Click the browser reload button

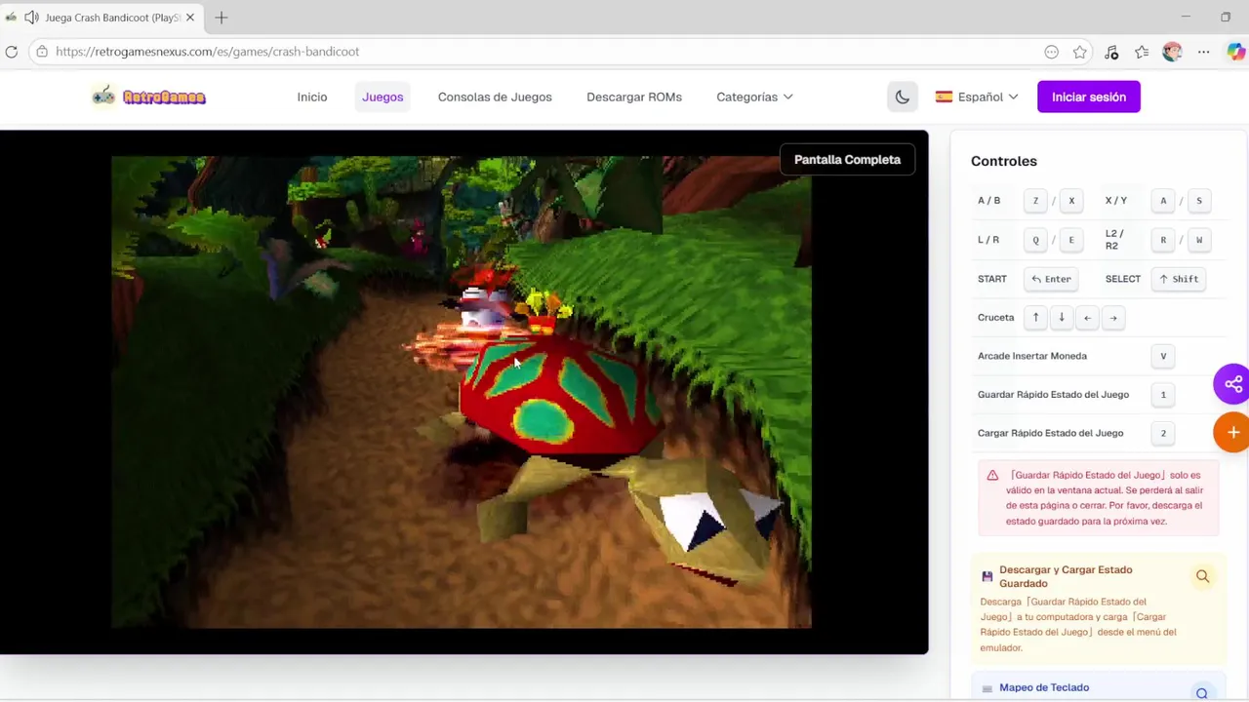[12, 52]
